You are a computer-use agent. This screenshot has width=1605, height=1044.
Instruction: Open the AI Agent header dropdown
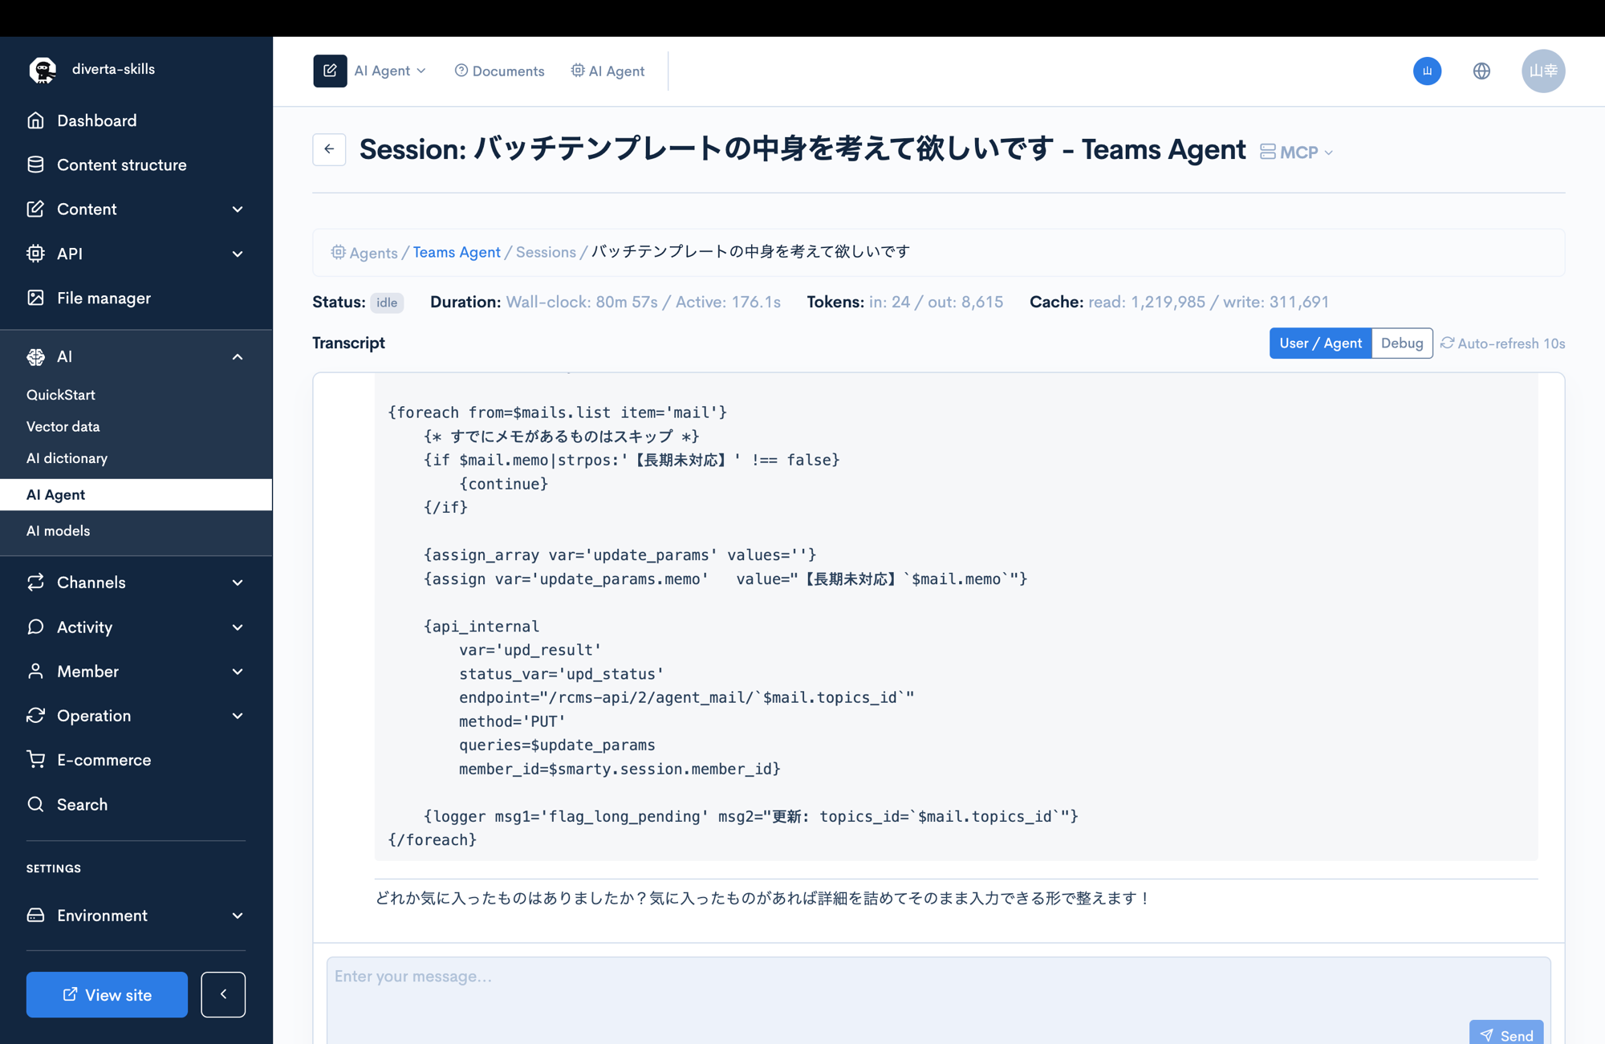click(x=390, y=71)
